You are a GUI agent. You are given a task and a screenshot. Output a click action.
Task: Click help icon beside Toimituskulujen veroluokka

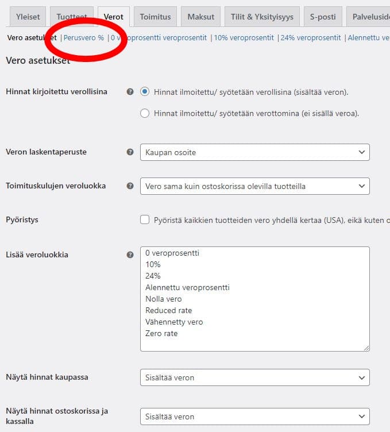(130, 186)
